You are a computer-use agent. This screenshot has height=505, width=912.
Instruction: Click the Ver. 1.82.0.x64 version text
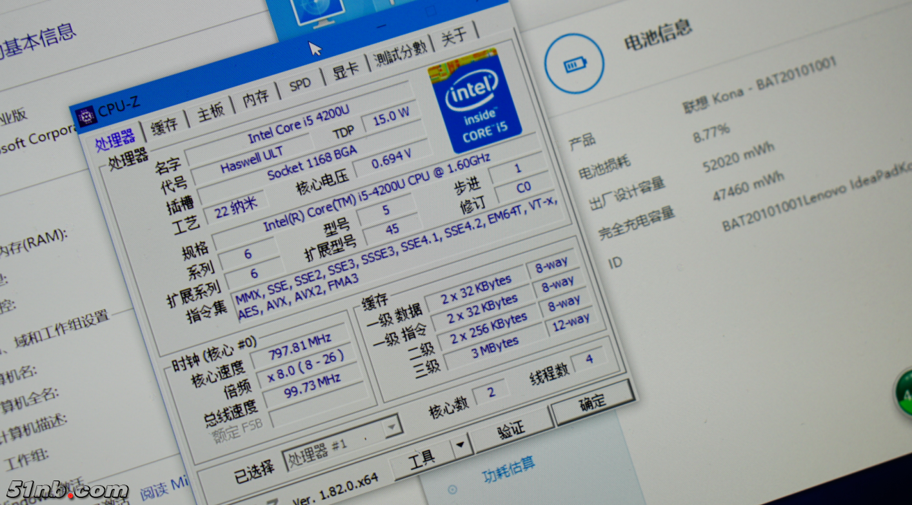[x=335, y=491]
